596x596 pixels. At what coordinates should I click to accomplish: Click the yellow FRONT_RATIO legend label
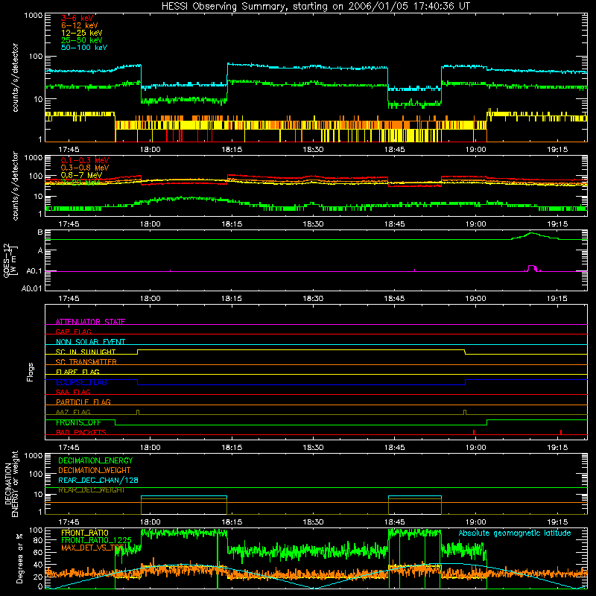pyautogui.click(x=85, y=533)
